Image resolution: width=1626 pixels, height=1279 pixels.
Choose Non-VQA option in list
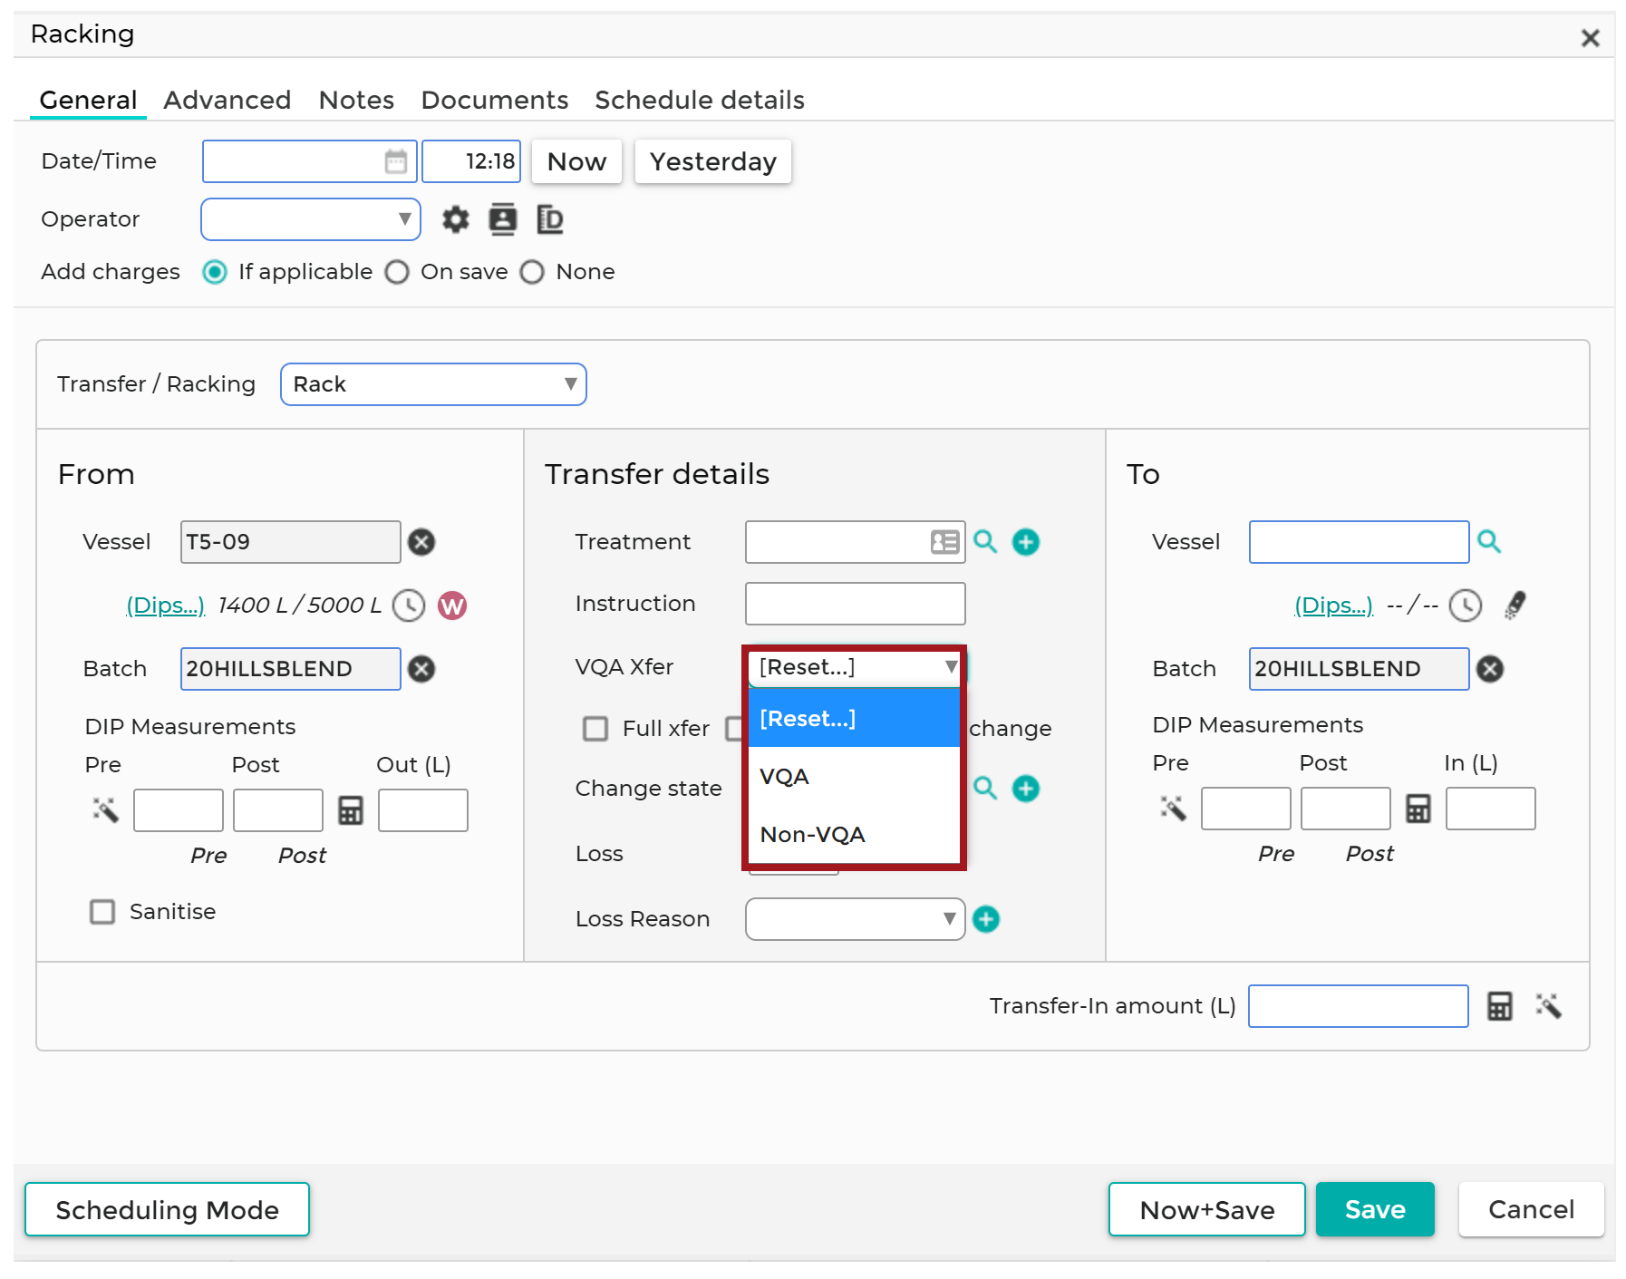point(854,834)
